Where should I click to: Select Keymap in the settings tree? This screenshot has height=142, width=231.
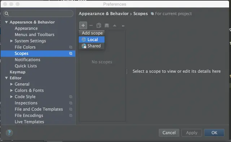point(18,72)
